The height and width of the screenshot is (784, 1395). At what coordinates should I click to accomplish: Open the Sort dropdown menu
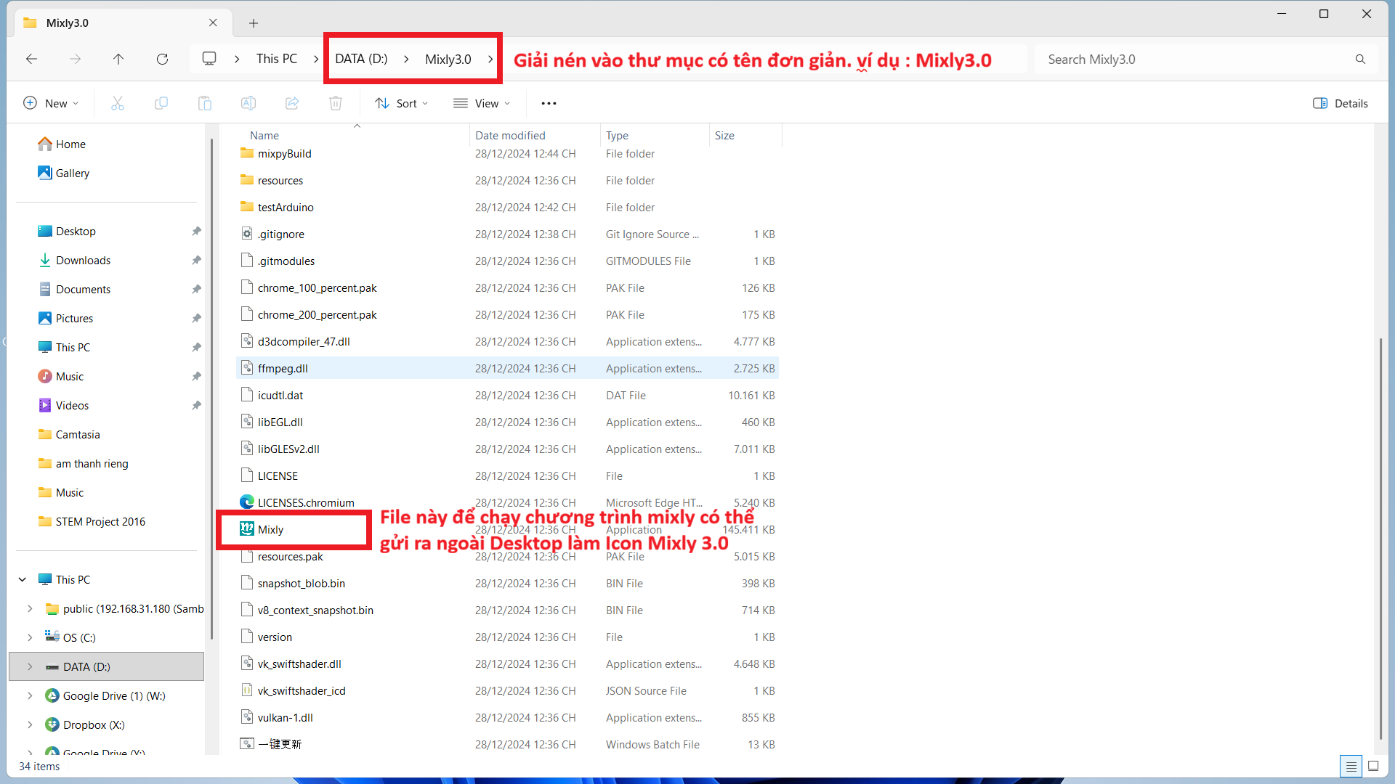pos(401,103)
